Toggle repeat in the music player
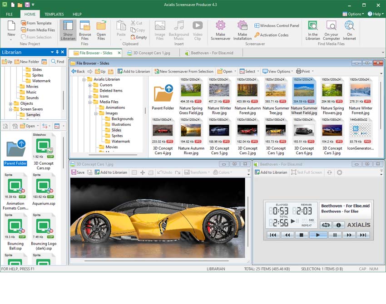Screen dimensions: 386x304 (x=326, y=225)
